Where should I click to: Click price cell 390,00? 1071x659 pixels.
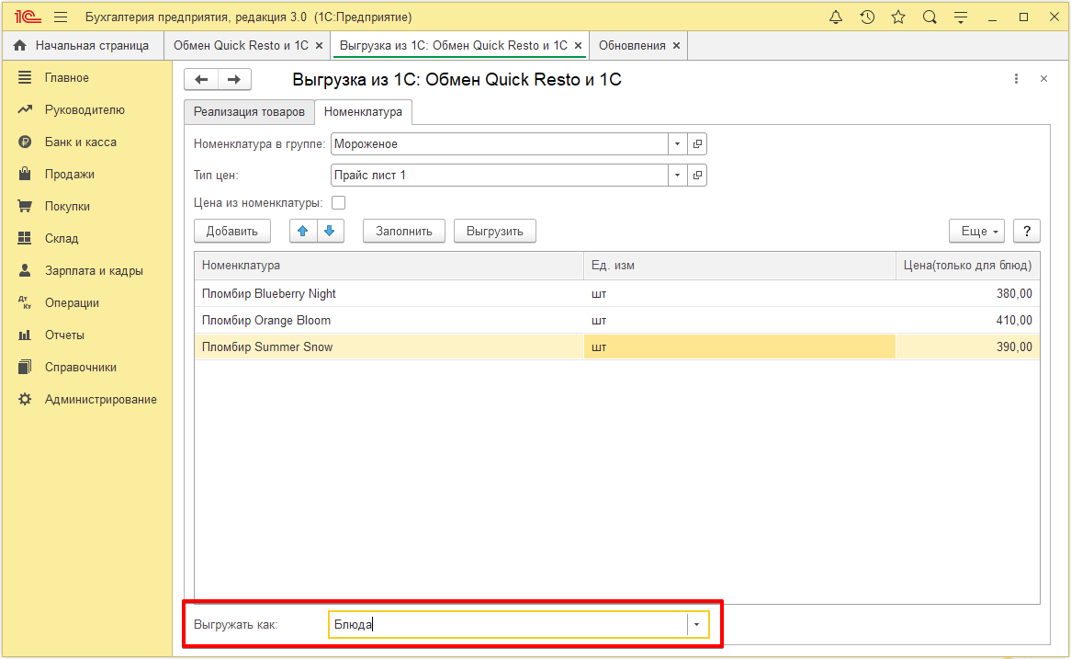click(x=967, y=347)
